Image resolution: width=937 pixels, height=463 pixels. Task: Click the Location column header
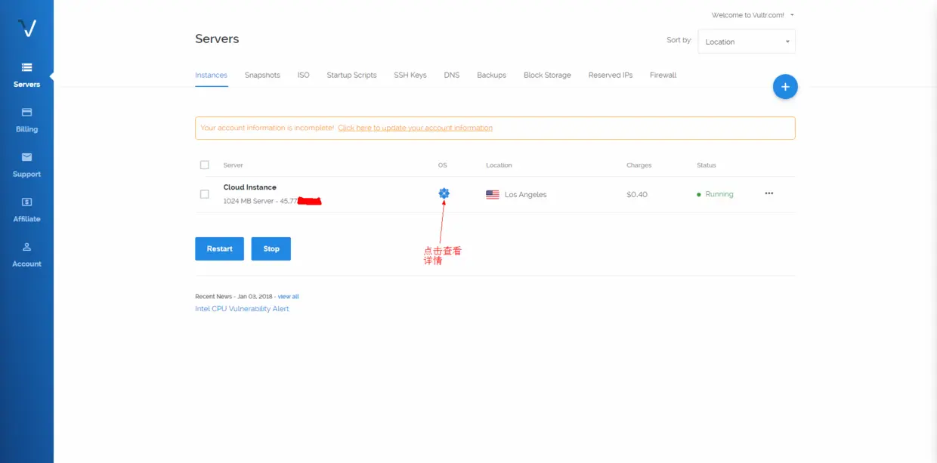499,165
